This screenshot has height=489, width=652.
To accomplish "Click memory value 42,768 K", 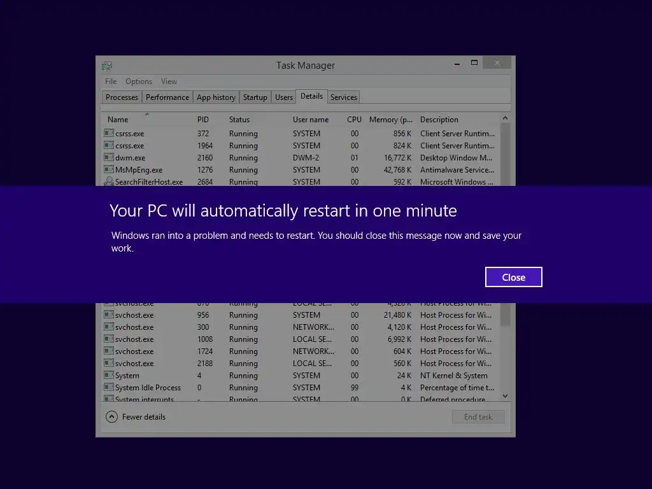I will (397, 169).
